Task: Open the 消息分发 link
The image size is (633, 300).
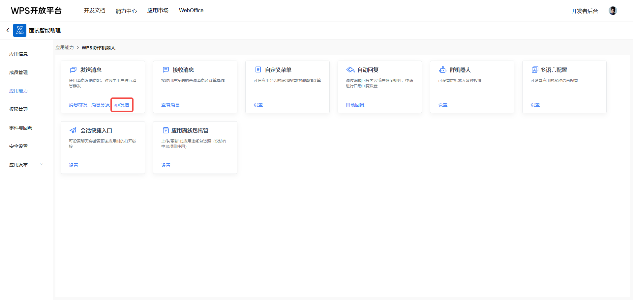Action: click(101, 105)
